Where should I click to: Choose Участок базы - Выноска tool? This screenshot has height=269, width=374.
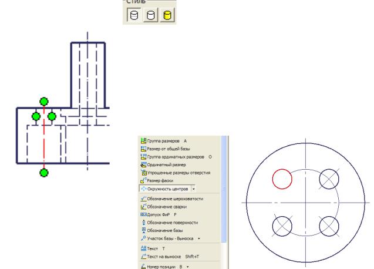(x=167, y=238)
